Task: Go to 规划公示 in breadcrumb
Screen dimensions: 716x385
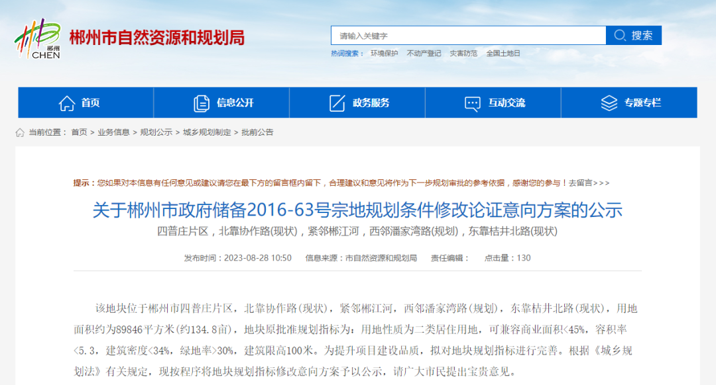Action: coord(156,132)
